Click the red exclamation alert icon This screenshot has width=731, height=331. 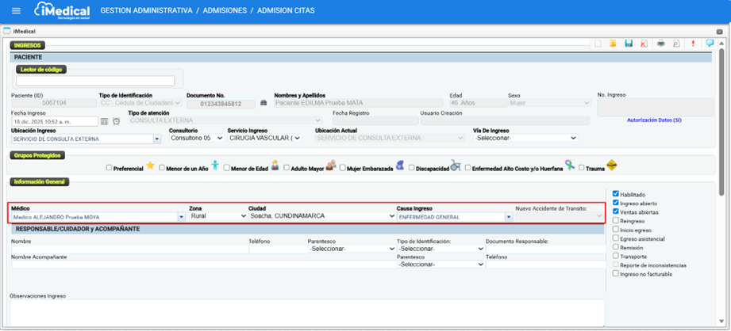coord(692,44)
